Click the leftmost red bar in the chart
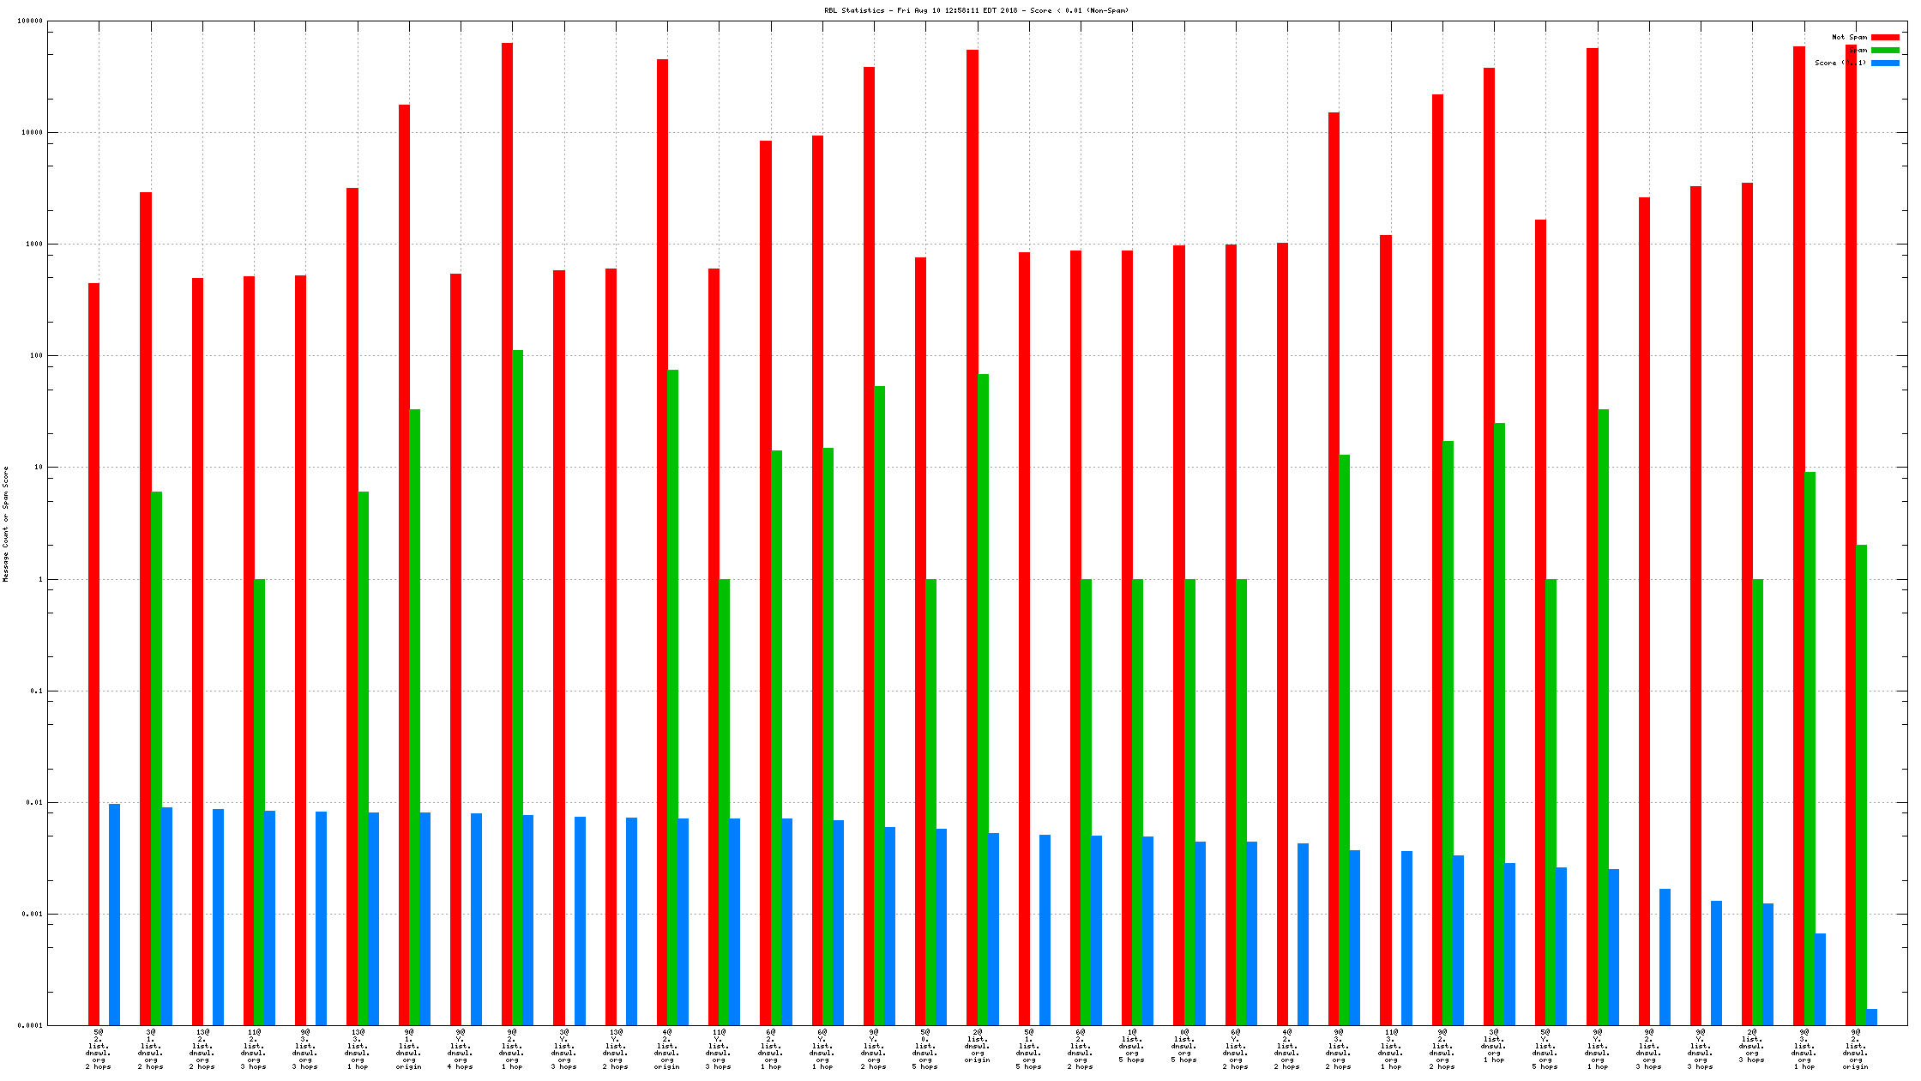The width and height of the screenshot is (1921, 1081). (x=93, y=652)
